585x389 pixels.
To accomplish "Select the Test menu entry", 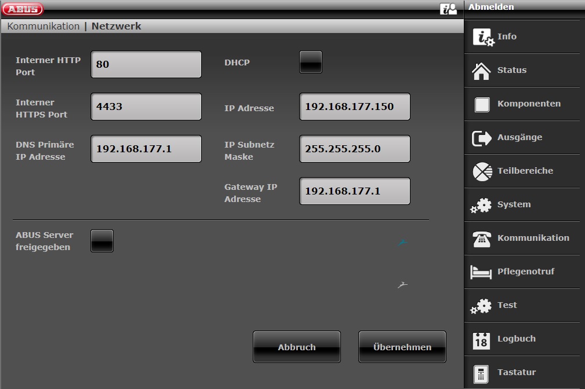I will pyautogui.click(x=507, y=305).
